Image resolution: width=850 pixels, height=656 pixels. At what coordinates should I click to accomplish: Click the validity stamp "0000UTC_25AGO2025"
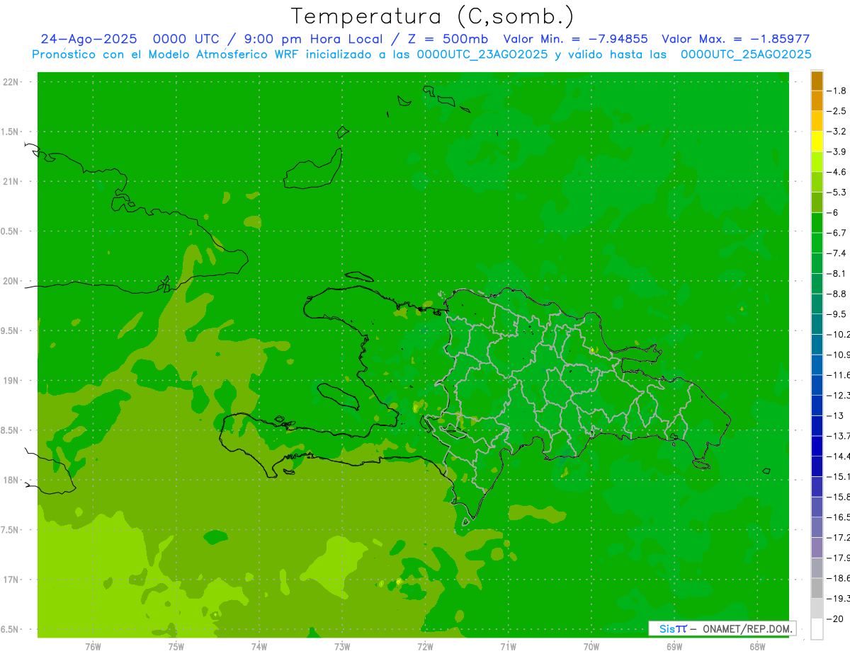pyautogui.click(x=746, y=54)
